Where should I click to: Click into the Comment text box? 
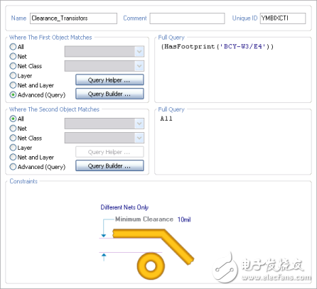tap(187, 18)
